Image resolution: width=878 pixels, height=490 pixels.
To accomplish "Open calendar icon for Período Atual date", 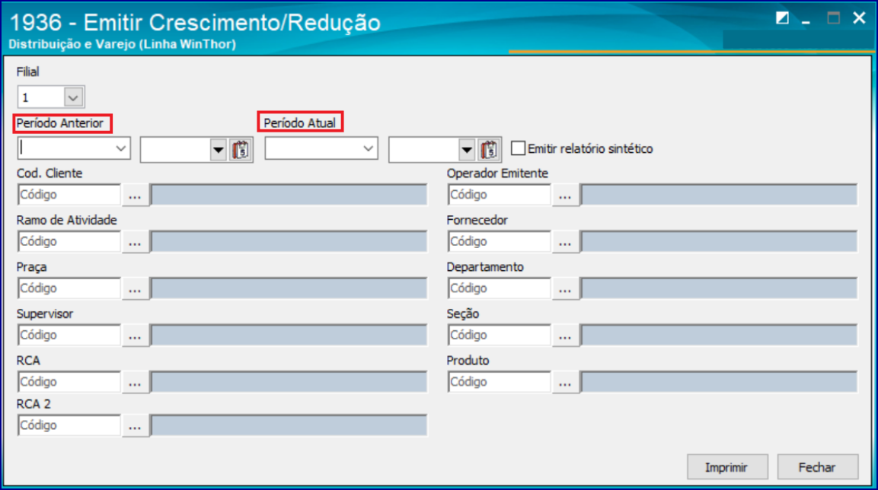I will pyautogui.click(x=490, y=149).
